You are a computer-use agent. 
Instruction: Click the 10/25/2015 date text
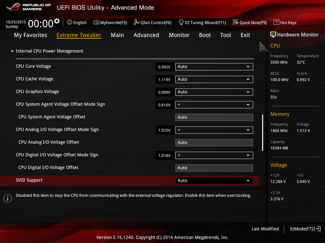click(16, 22)
